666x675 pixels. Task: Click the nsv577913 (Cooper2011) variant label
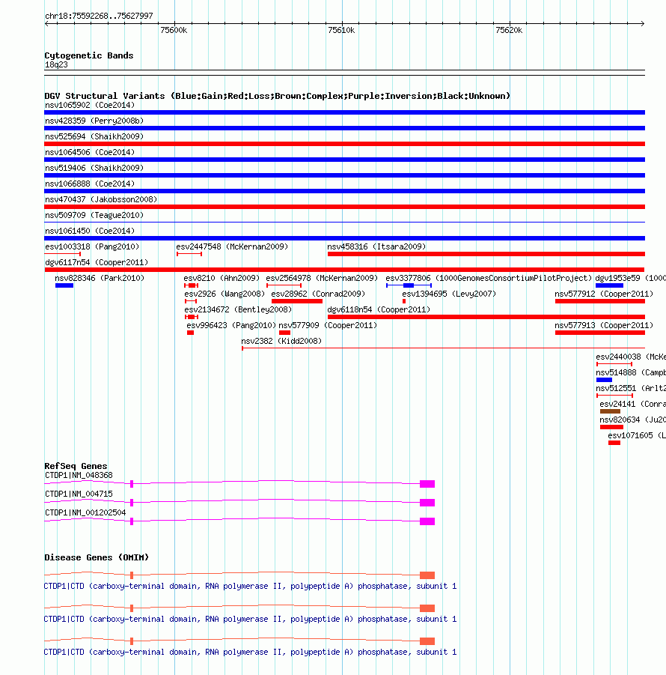pyautogui.click(x=604, y=325)
